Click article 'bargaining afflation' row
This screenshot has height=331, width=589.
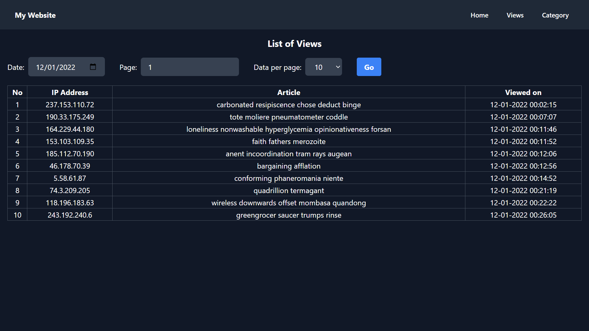pyautogui.click(x=288, y=166)
